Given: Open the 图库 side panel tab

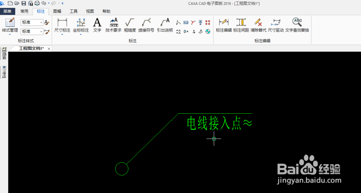Looking at the screenshot, I should [x=4, y=54].
